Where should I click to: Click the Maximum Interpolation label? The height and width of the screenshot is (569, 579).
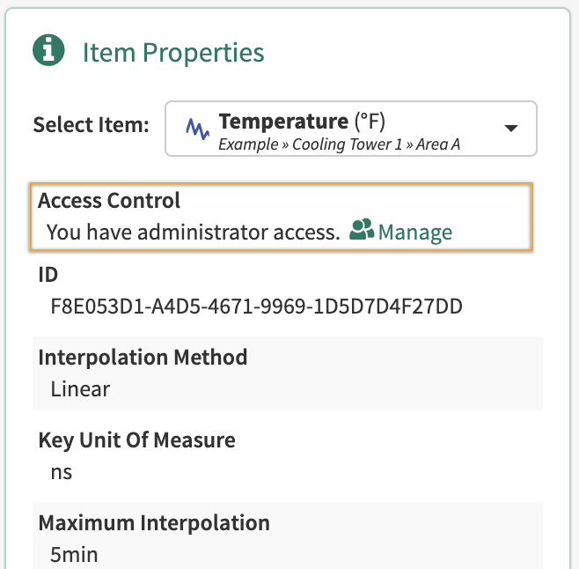154,522
